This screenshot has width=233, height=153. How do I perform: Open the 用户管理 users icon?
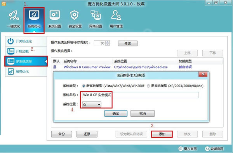[x=116, y=15]
